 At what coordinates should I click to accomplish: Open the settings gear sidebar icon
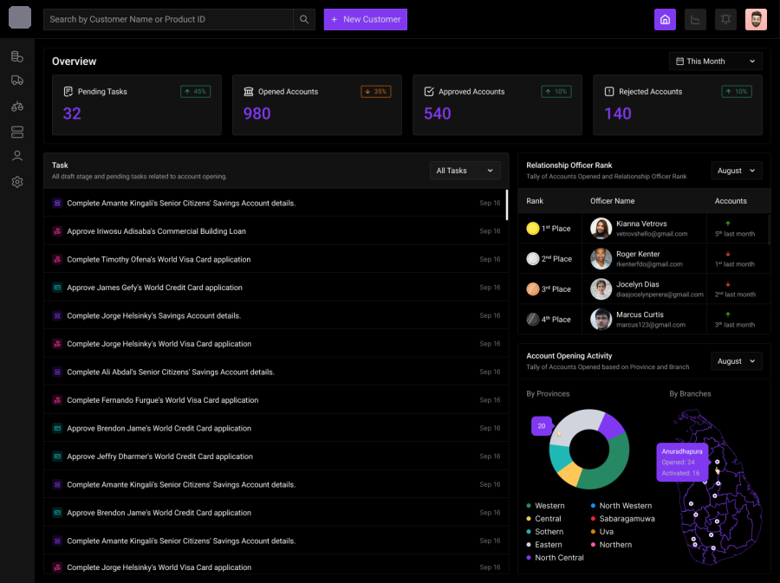(x=17, y=182)
